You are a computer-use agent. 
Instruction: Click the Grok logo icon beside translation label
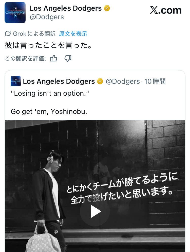tap(8, 33)
